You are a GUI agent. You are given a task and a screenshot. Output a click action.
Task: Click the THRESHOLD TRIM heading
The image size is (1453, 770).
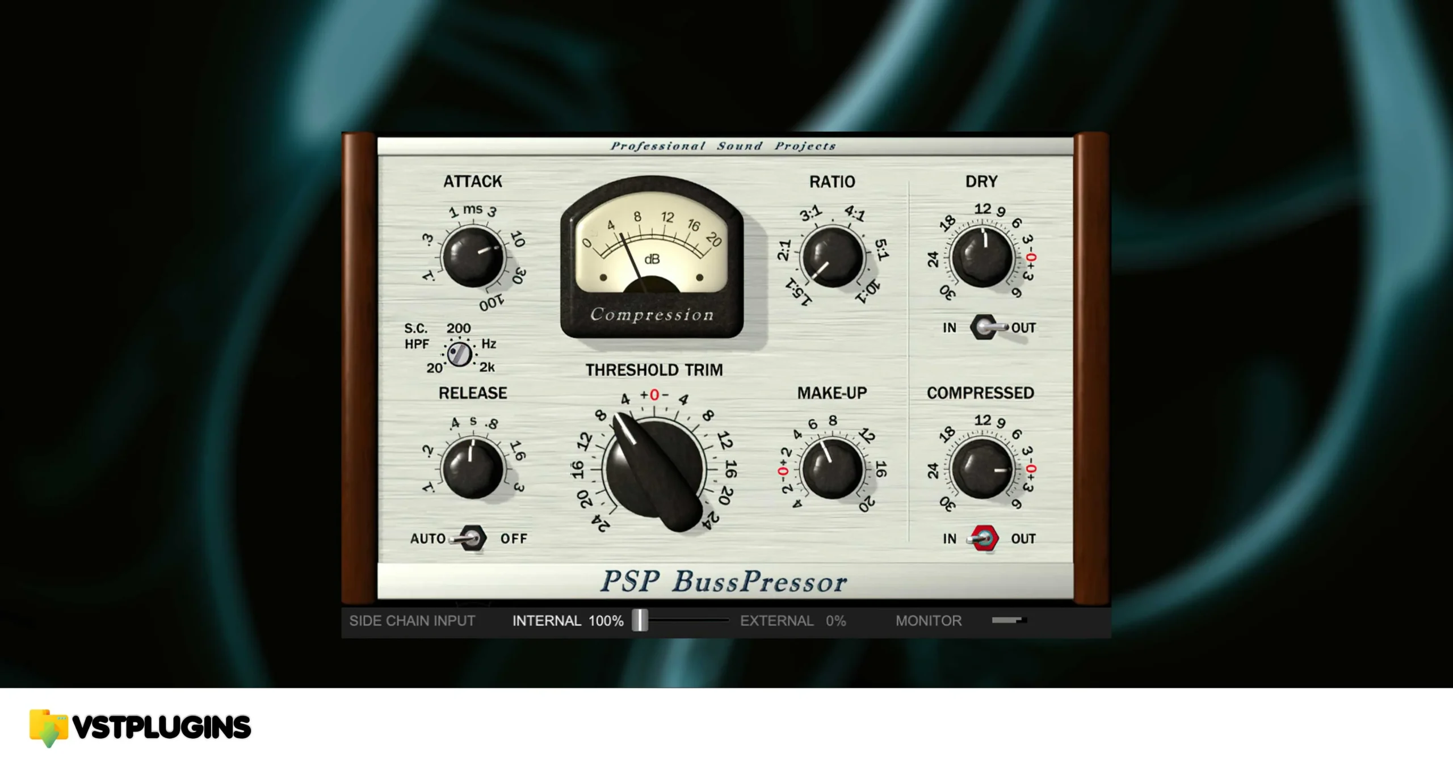point(654,370)
